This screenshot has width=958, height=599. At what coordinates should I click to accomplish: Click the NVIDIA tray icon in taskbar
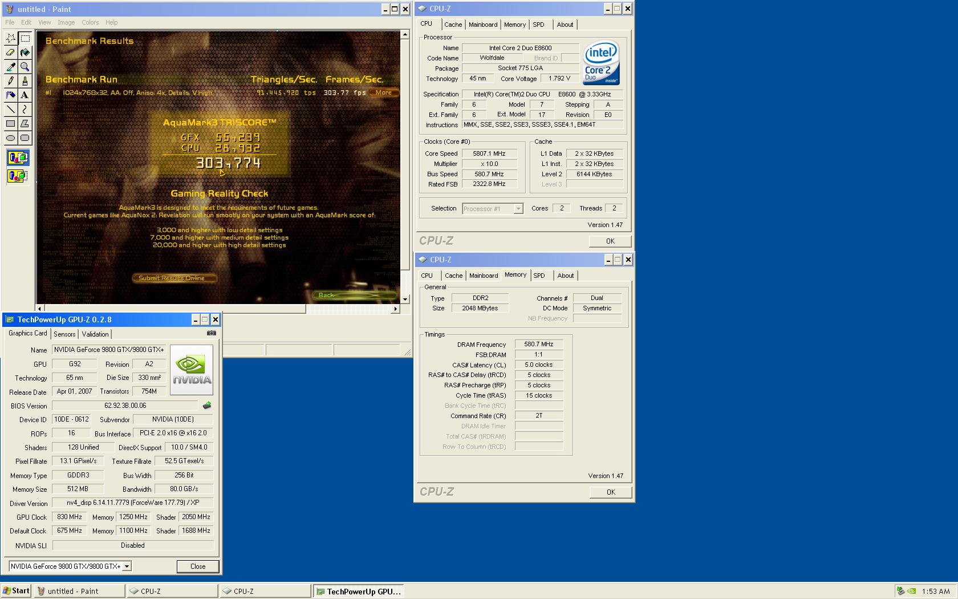point(912,591)
